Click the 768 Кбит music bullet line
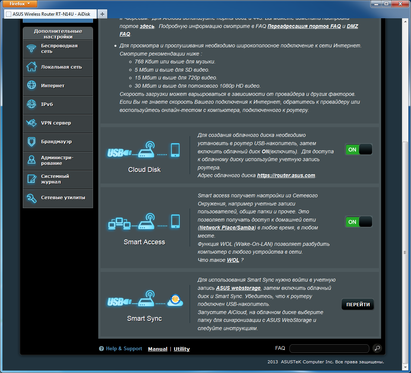Viewport: 411px width, 373px height. 175,62
